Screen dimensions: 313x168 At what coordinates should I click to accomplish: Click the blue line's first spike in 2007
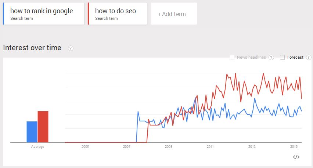tap(138, 112)
